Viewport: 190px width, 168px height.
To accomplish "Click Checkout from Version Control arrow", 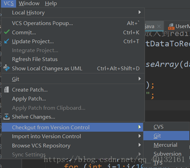I will [140, 127].
